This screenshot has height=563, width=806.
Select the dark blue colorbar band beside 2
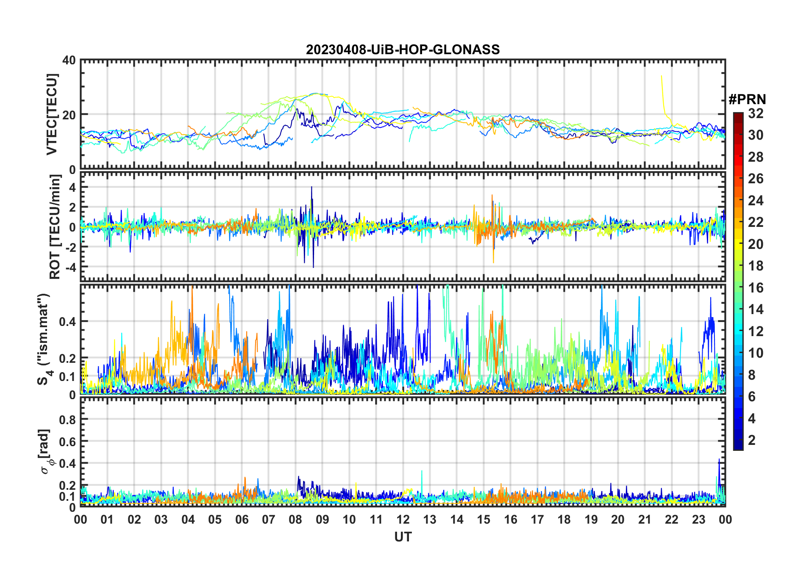click(738, 440)
